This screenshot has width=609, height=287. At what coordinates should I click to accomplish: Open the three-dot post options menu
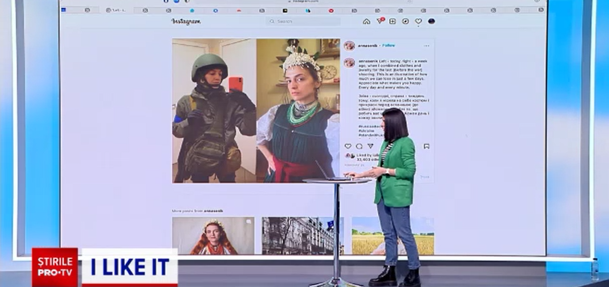tap(426, 45)
